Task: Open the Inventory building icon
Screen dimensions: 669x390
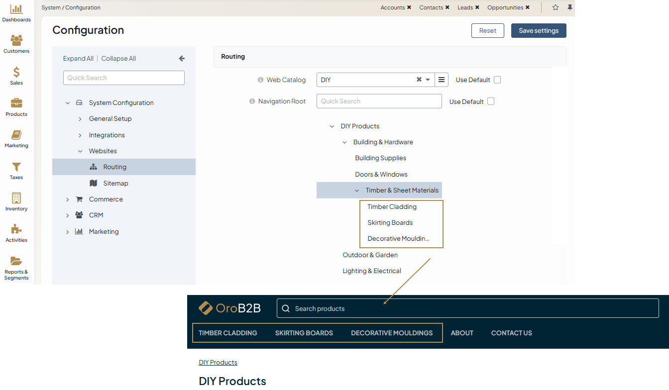Action: pos(16,198)
